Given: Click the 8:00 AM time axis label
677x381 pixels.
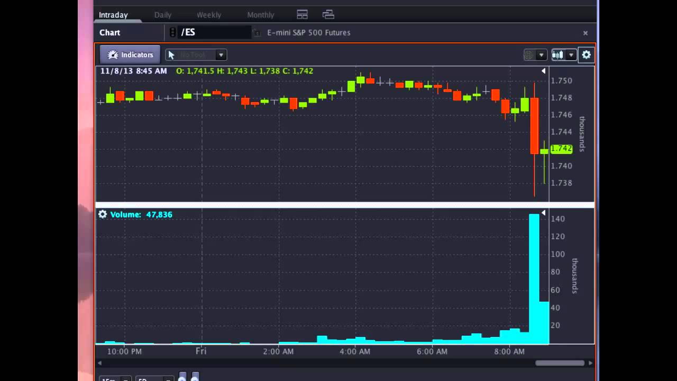Looking at the screenshot, I should [509, 351].
